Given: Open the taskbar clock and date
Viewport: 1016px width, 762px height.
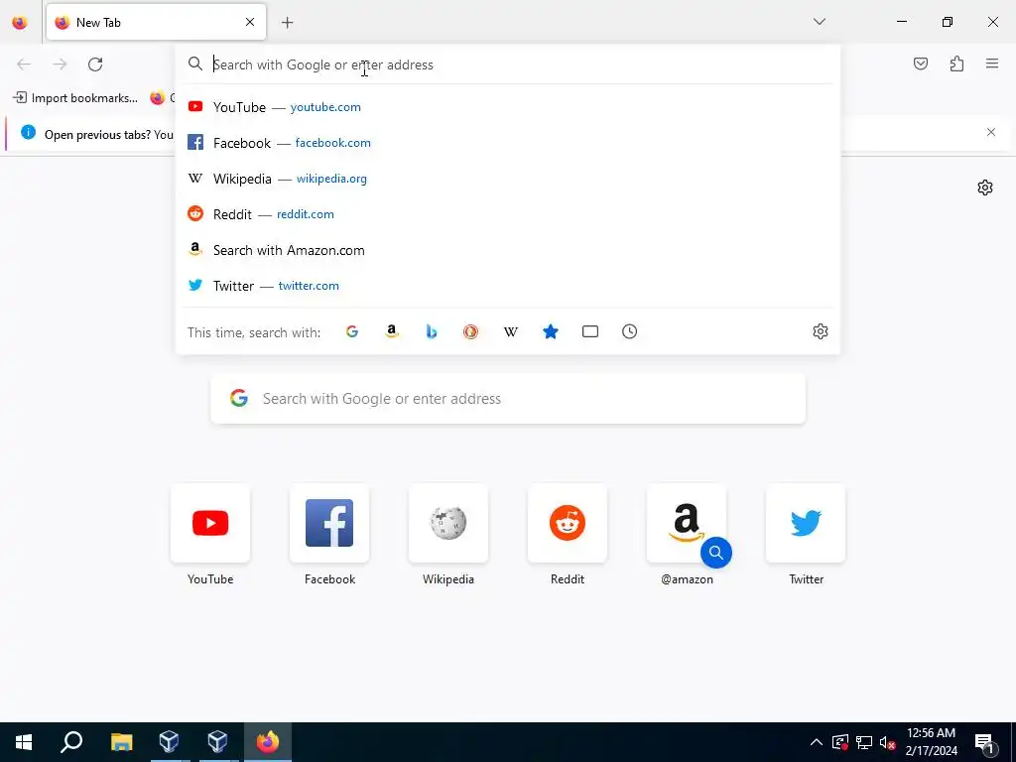Looking at the screenshot, I should click(931, 742).
